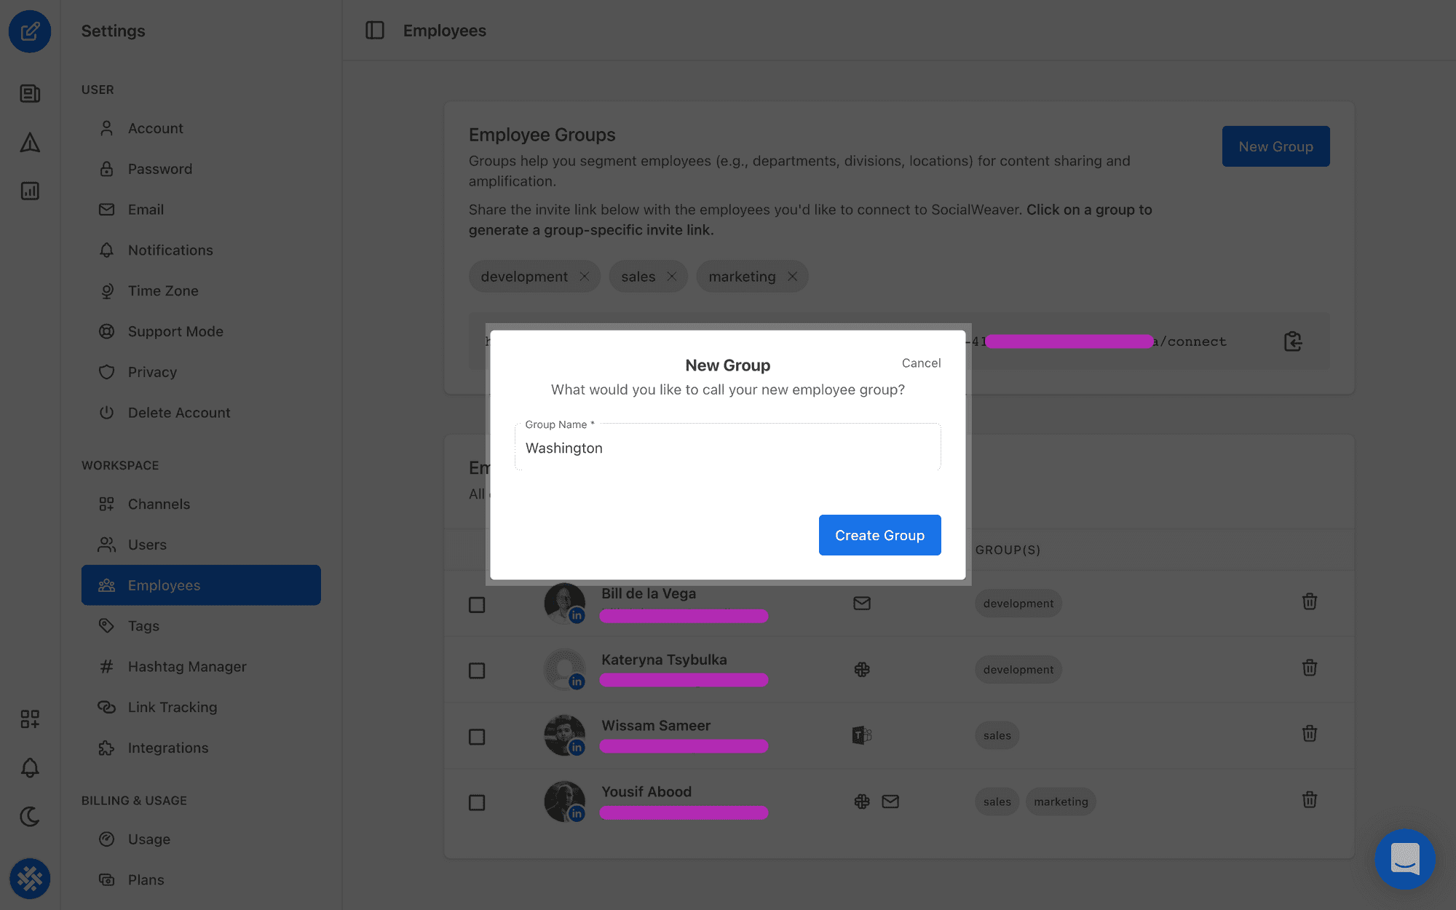Select Kateryna Tsybulka checkbox
This screenshot has width=1456, height=910.
[x=477, y=670]
